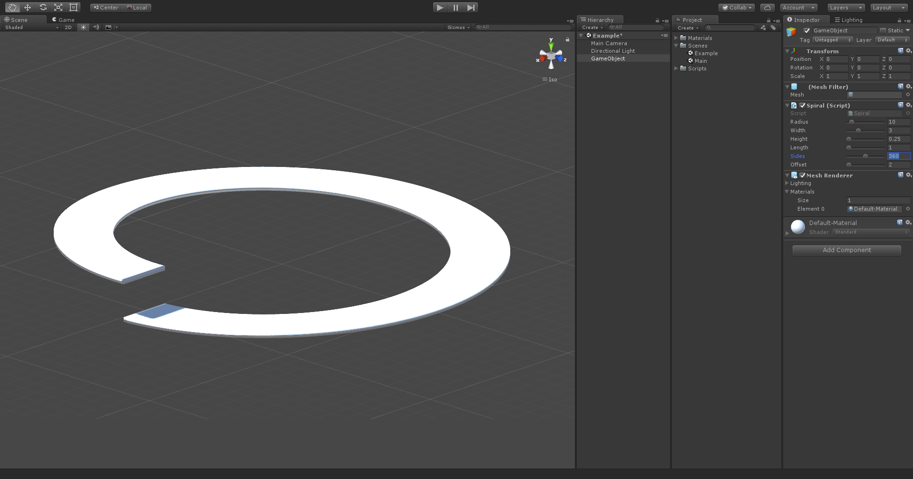Open Mesh Filter settings gear

click(x=908, y=87)
